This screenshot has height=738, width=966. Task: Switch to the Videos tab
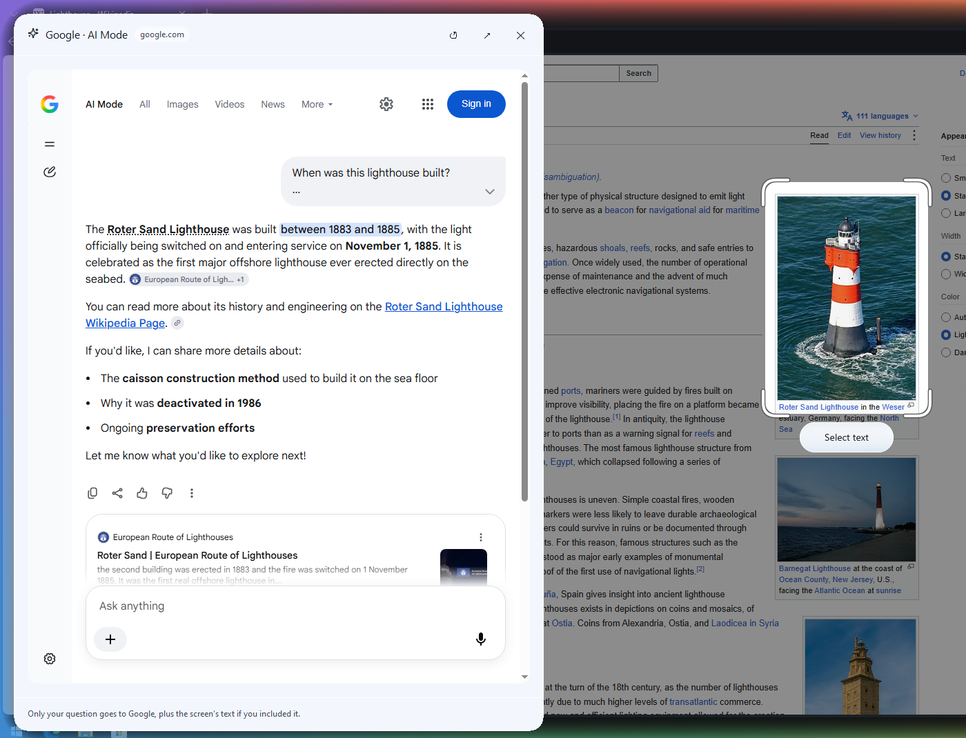click(230, 104)
